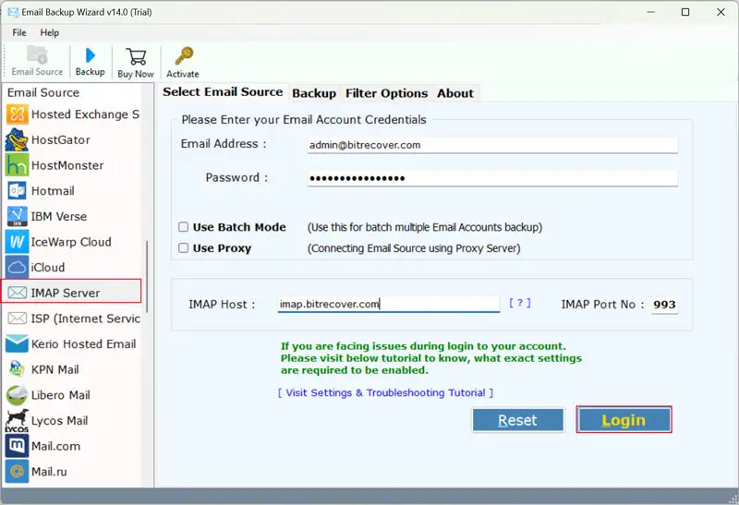Select the KPN Mail icon

(x=17, y=369)
